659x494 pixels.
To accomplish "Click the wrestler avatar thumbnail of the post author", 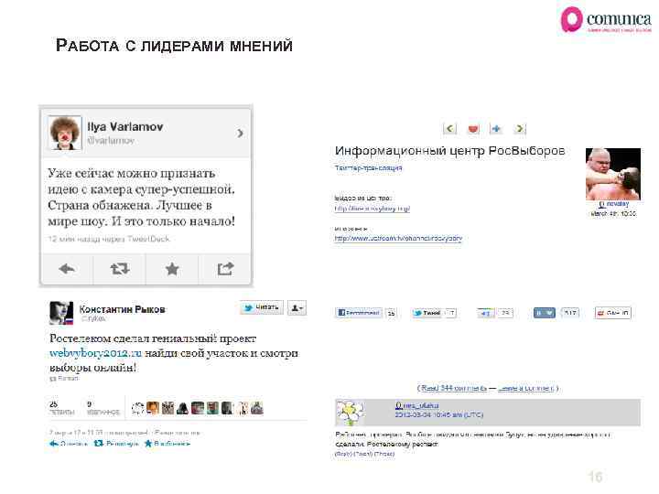I will coord(613,174).
